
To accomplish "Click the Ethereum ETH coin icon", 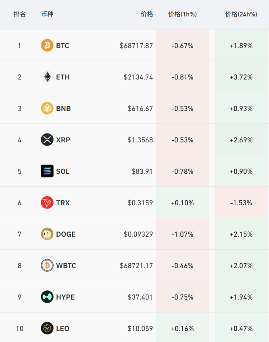I will coord(47,77).
